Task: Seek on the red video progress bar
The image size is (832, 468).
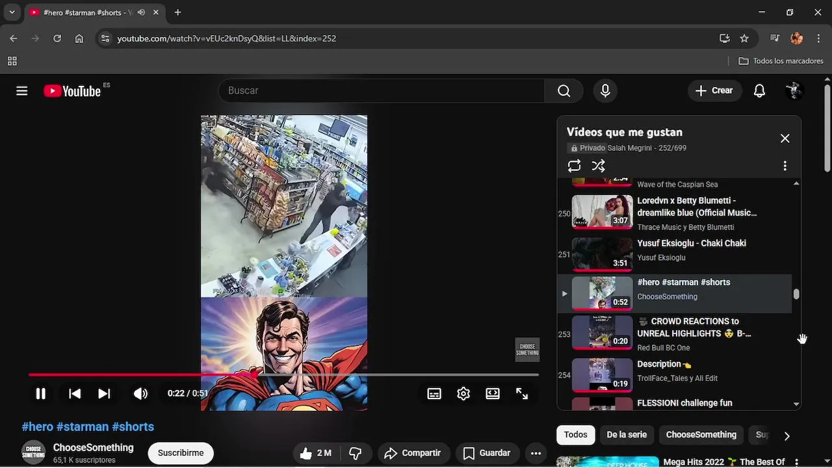Action: tap(283, 375)
